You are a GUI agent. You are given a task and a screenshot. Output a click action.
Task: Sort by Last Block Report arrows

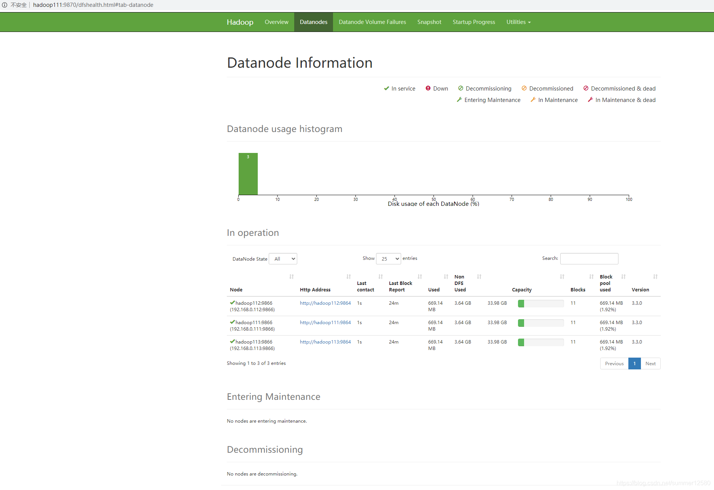coord(420,277)
